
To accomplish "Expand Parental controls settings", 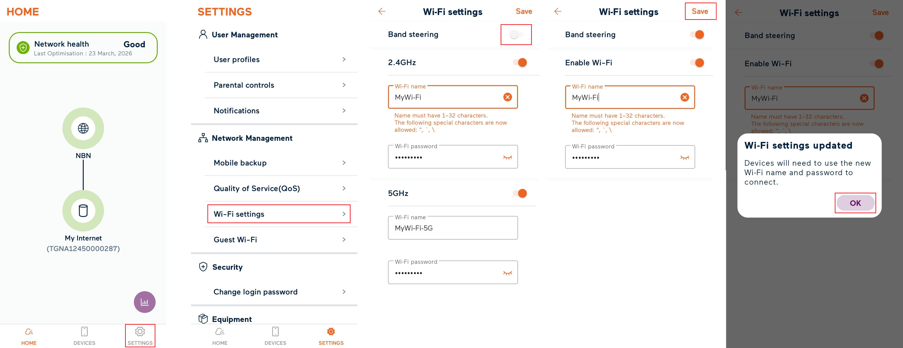I will click(244, 85).
